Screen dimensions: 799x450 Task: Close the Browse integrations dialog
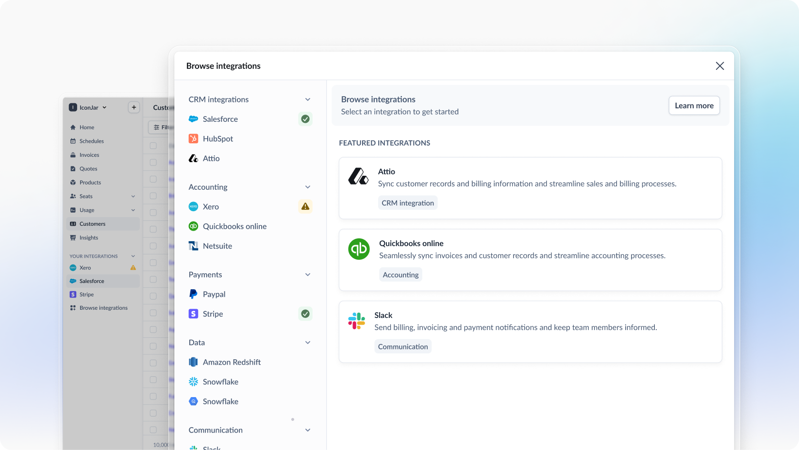click(x=720, y=66)
